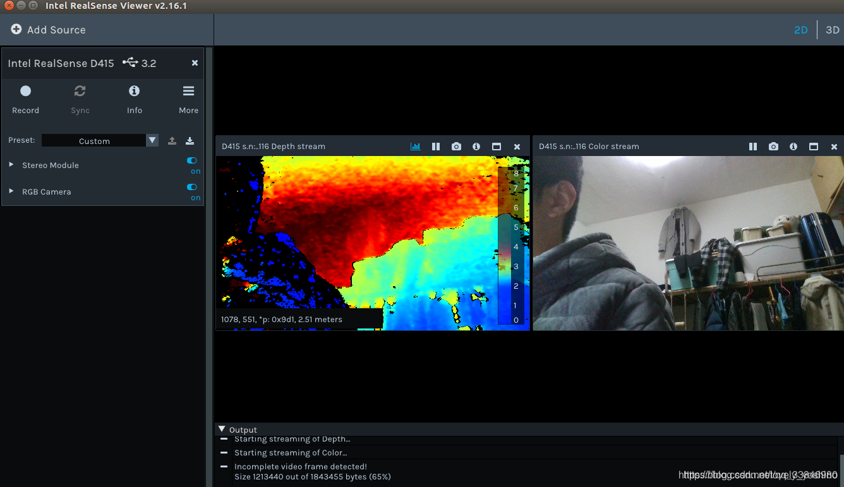Click the 'D415 s.n:..116 Color stream' title
The image size is (844, 487).
pyautogui.click(x=589, y=147)
